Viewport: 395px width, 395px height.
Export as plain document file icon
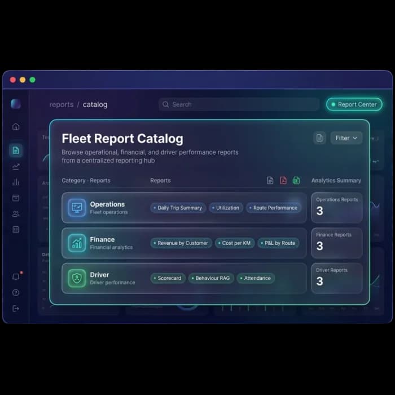pyautogui.click(x=270, y=181)
